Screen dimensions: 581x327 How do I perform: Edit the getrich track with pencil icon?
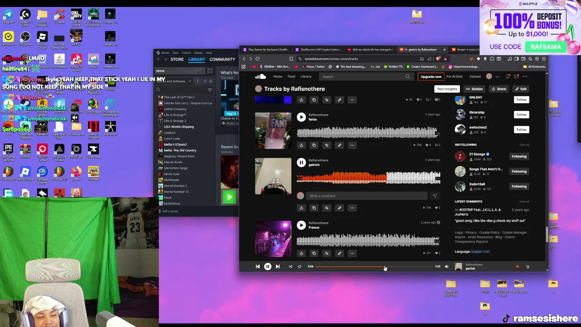click(x=339, y=208)
